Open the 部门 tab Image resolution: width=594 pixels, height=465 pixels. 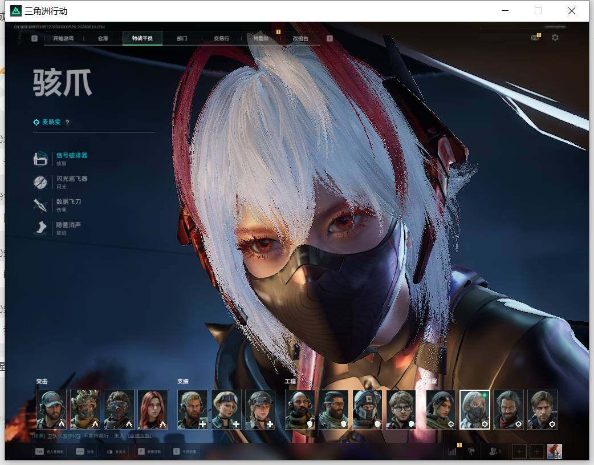click(182, 38)
